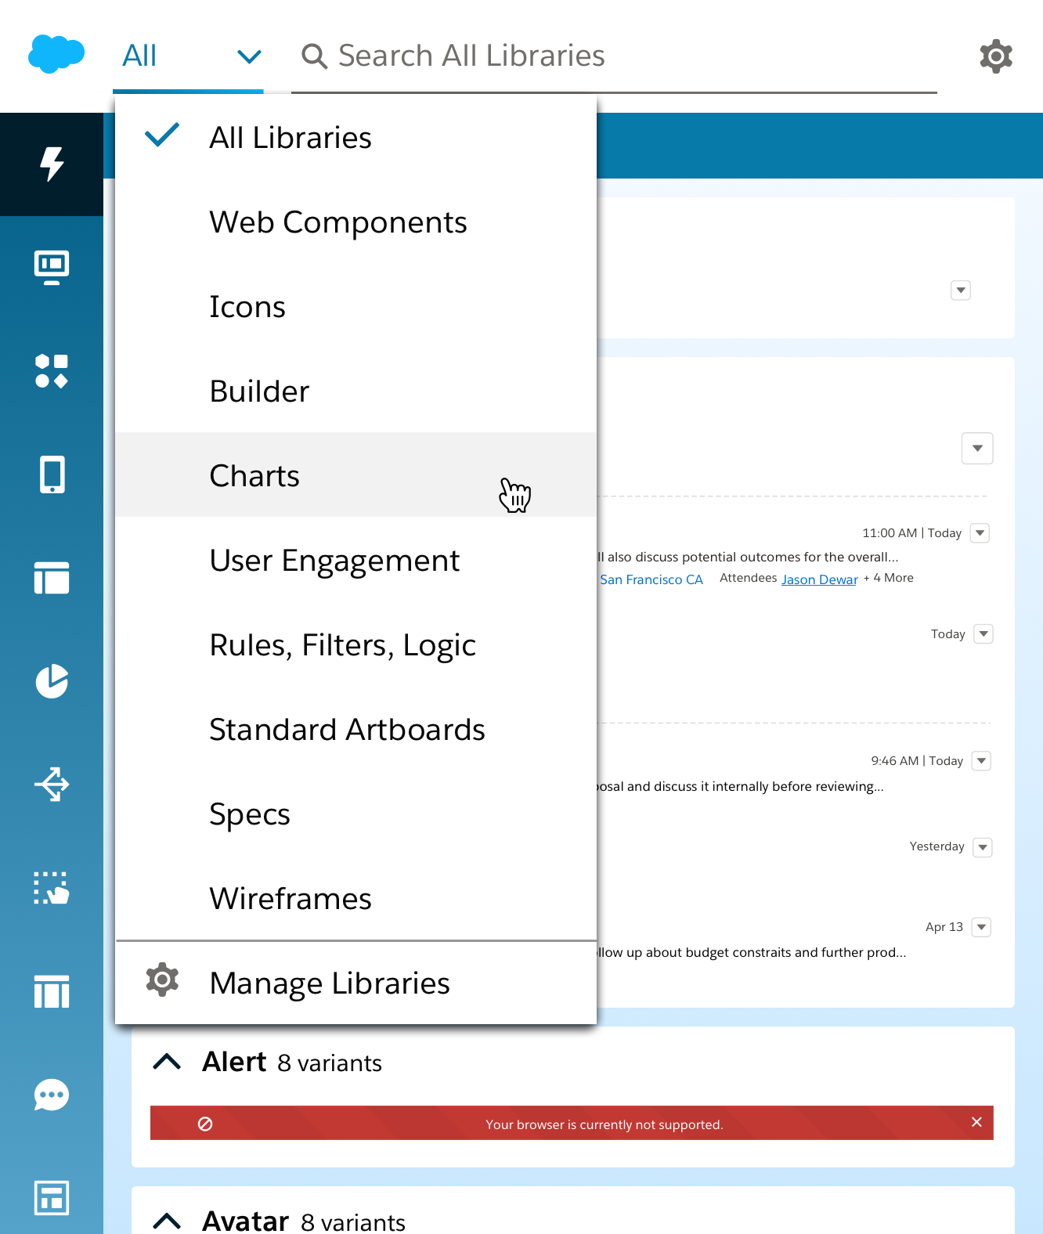Screen dimensions: 1043x1234
Task: Open the page layout sidebar icon
Action: [52, 578]
